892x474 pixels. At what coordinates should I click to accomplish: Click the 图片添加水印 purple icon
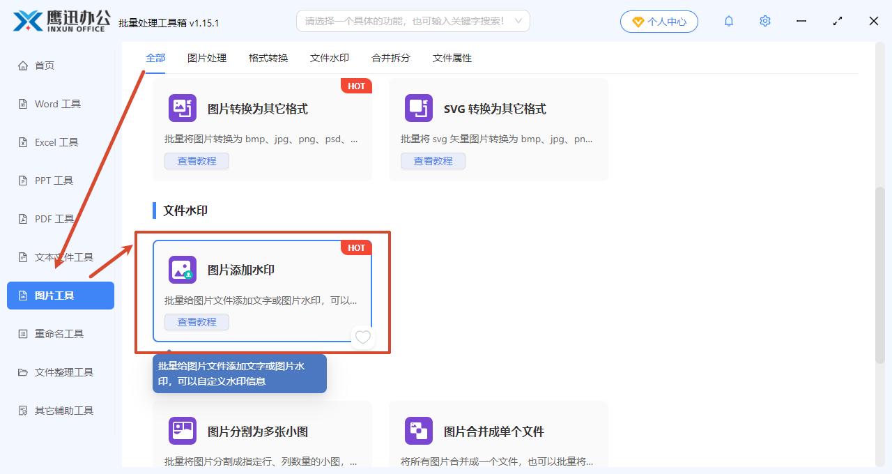tap(183, 270)
